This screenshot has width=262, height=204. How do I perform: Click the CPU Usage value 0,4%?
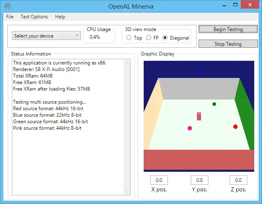tap(95, 37)
